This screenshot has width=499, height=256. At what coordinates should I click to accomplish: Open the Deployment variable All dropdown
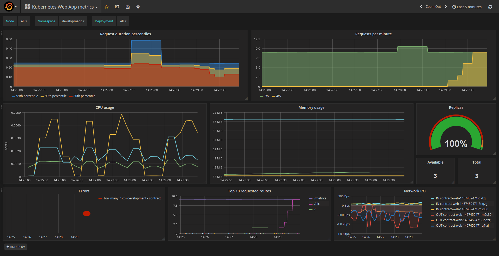pyautogui.click(x=123, y=21)
